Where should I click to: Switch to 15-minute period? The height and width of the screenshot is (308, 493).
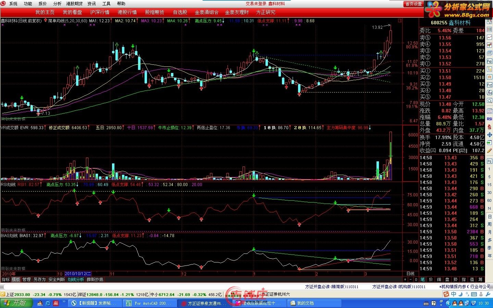pyautogui.click(x=489, y=185)
